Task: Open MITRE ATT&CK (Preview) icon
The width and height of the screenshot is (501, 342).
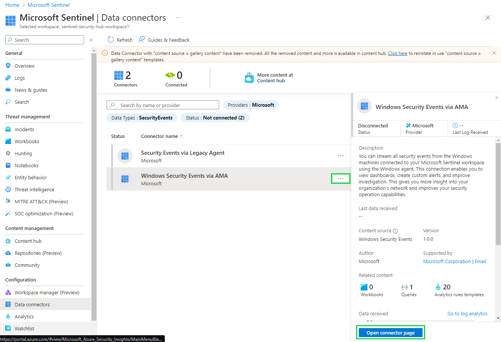Action: point(8,201)
